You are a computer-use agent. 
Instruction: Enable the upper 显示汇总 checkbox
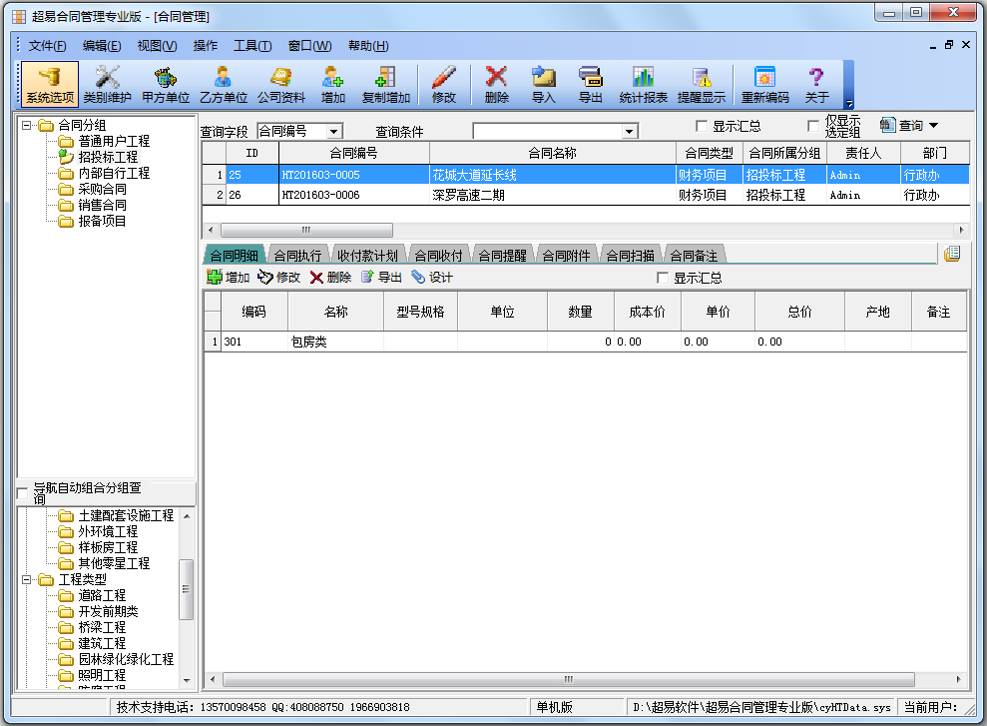tap(702, 126)
